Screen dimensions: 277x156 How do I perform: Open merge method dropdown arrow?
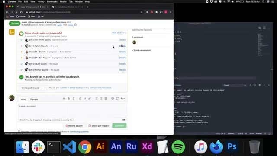(45, 88)
